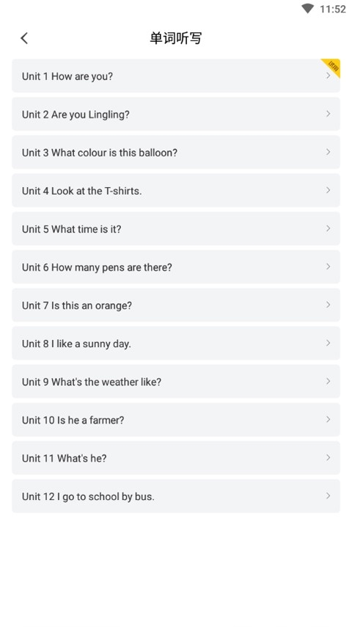Viewport: 352px width, 627px height.
Task: Tap the chevron on Unit 5 What time
Action: (328, 228)
